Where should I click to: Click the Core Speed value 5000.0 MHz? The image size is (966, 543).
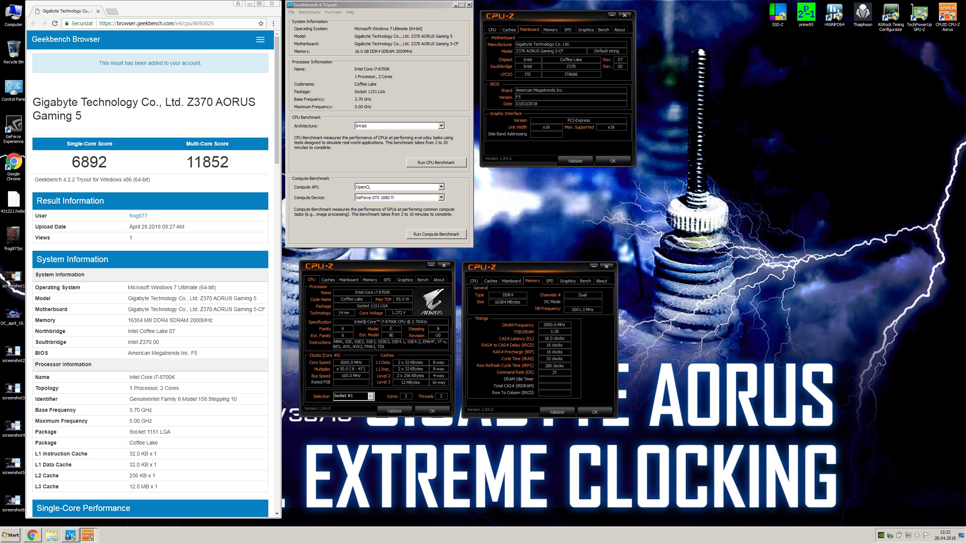(351, 362)
